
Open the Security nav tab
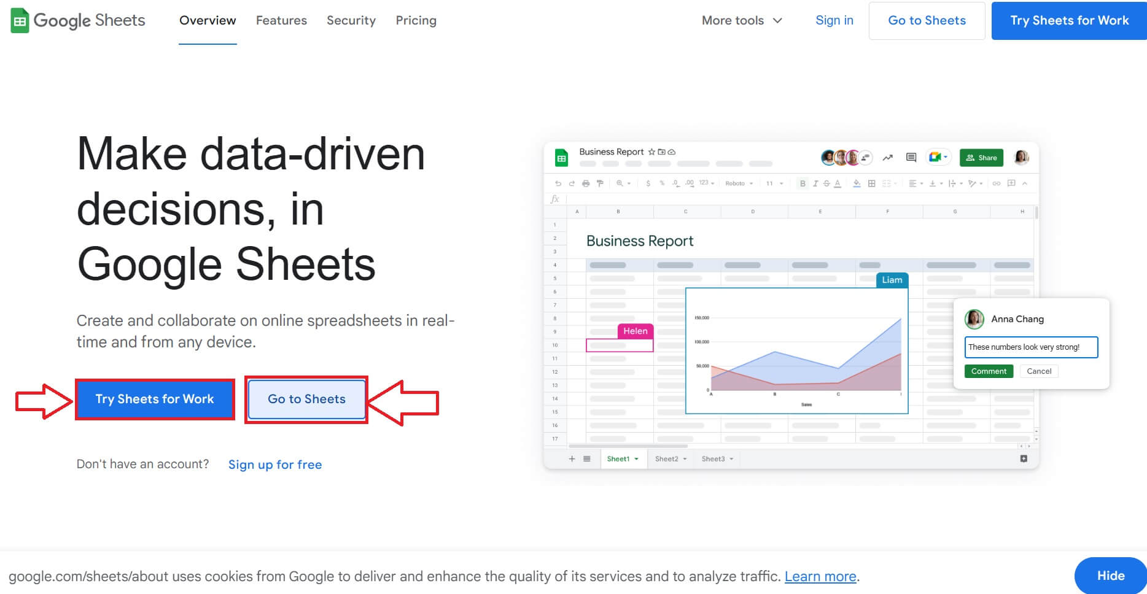pos(351,20)
